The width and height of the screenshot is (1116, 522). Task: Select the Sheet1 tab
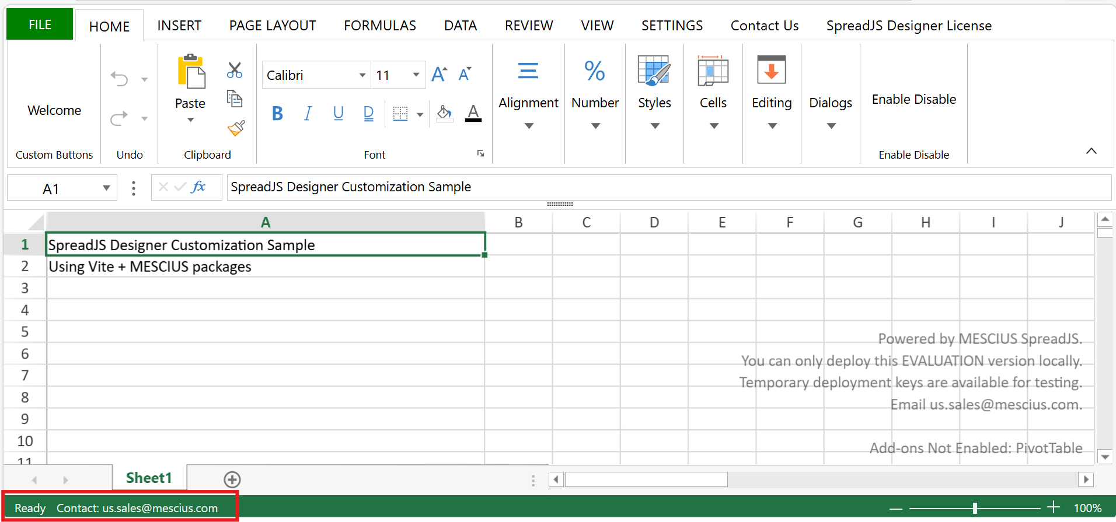(x=149, y=478)
